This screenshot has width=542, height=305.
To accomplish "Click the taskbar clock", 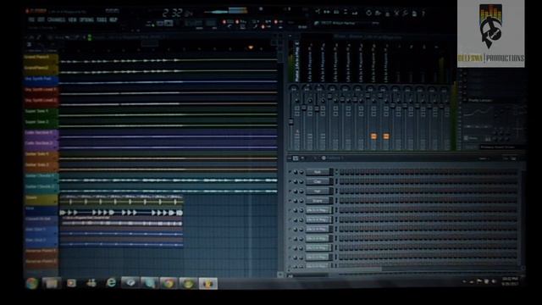I will [x=510, y=280].
